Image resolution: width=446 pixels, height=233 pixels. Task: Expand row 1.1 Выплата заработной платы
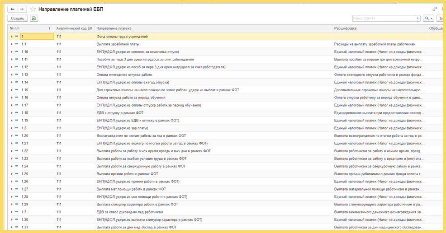coord(12,44)
